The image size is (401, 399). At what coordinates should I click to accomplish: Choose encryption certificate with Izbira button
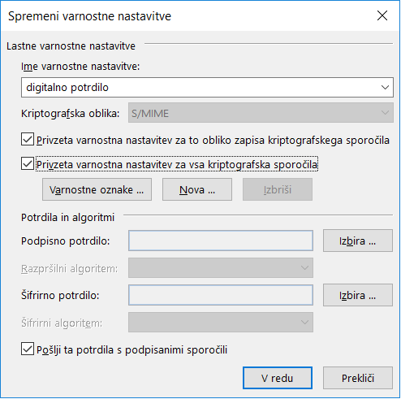pyautogui.click(x=358, y=295)
